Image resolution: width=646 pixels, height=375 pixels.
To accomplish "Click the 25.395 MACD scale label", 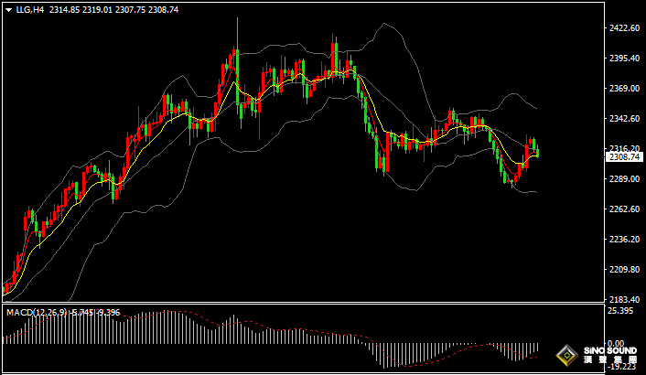I will tap(620, 312).
